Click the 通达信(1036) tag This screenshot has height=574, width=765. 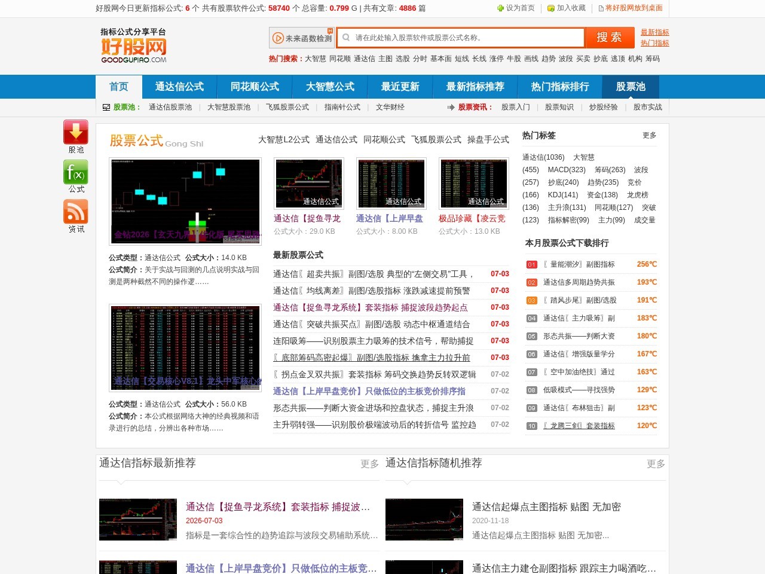coord(543,157)
